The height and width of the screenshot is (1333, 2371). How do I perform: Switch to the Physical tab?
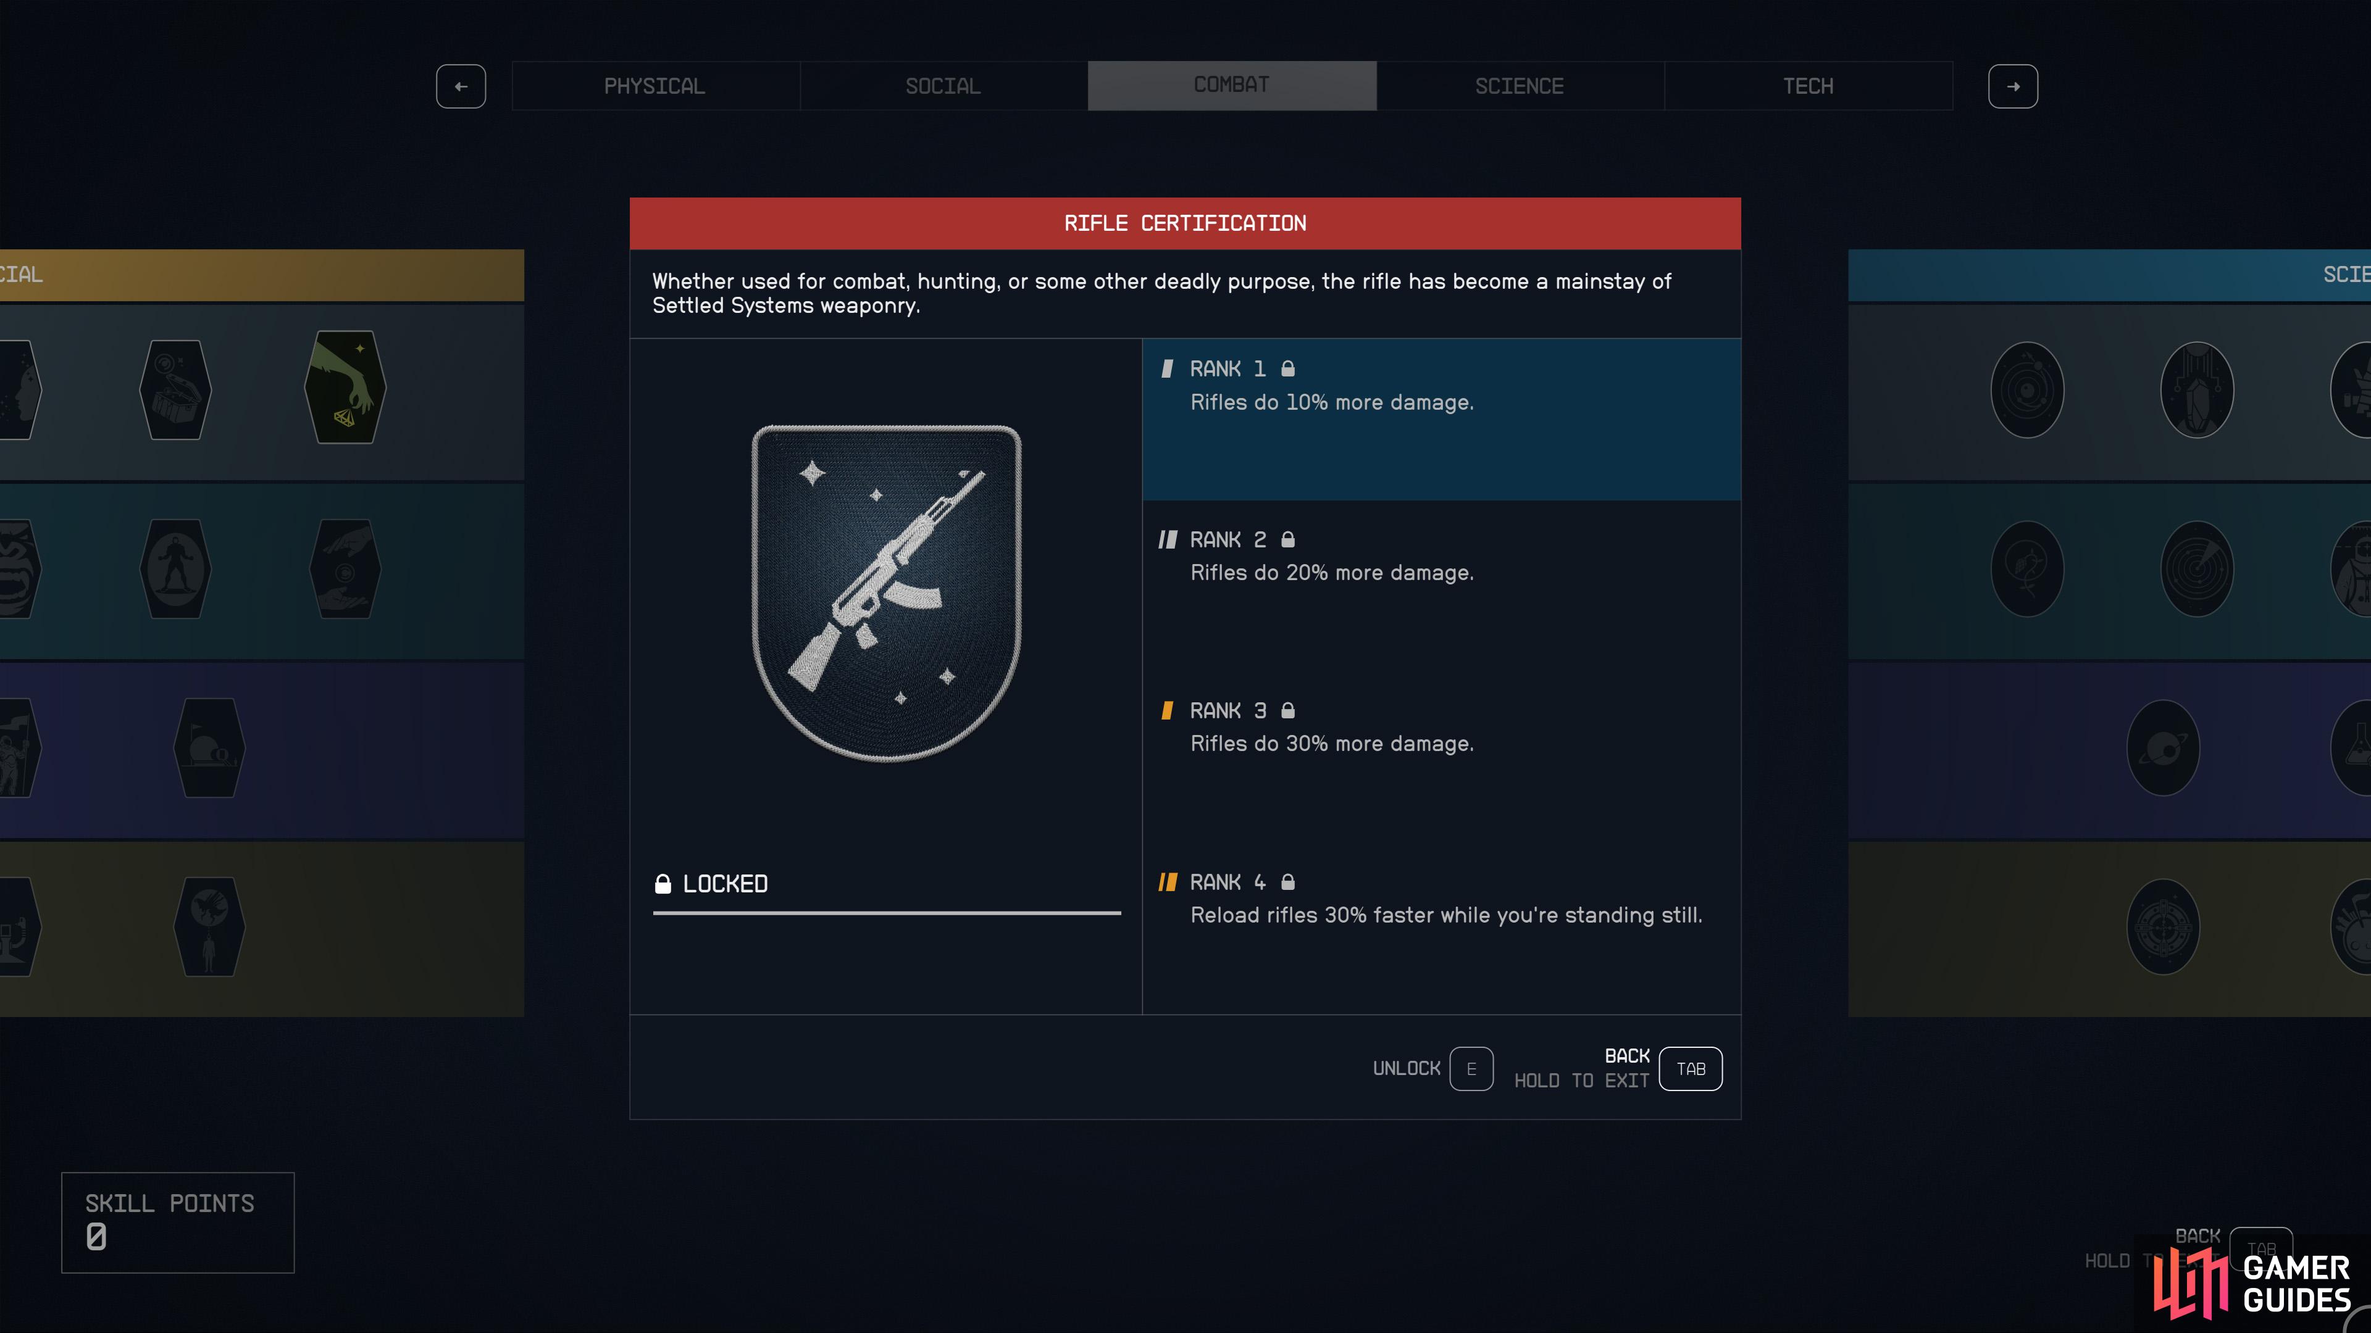(655, 86)
